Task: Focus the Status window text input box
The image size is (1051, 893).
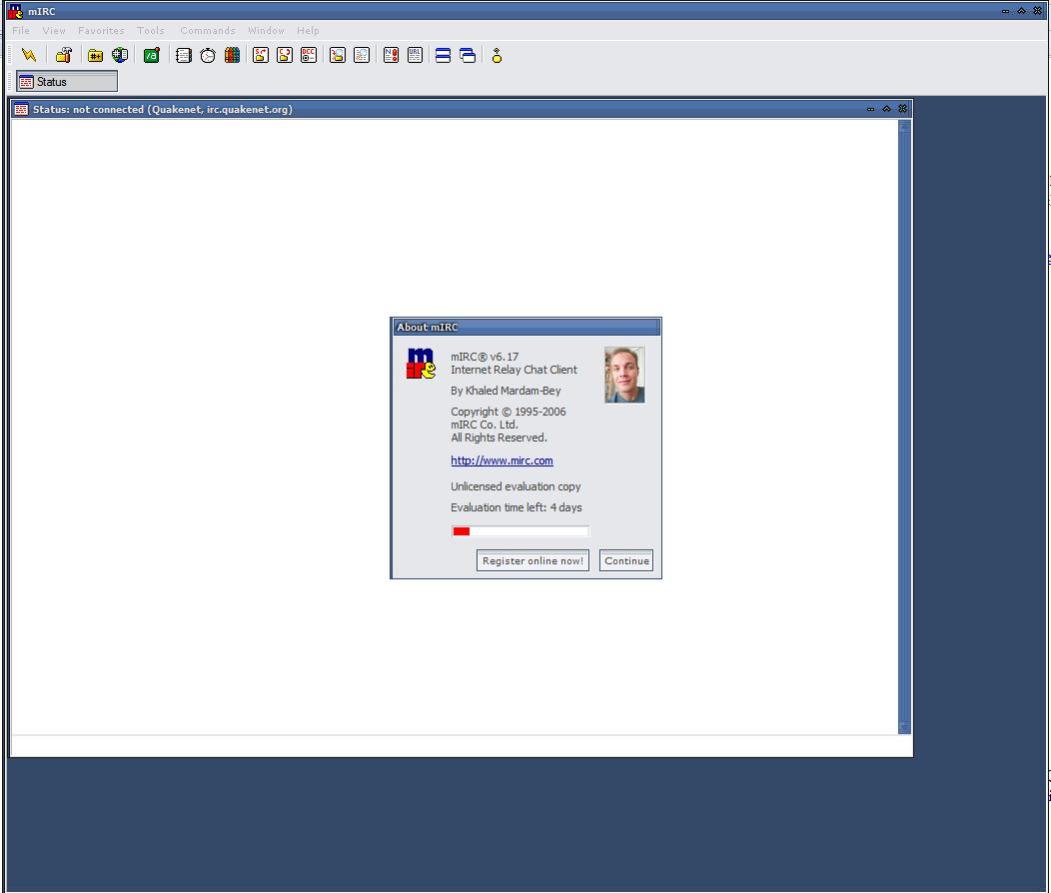Action: [462, 746]
